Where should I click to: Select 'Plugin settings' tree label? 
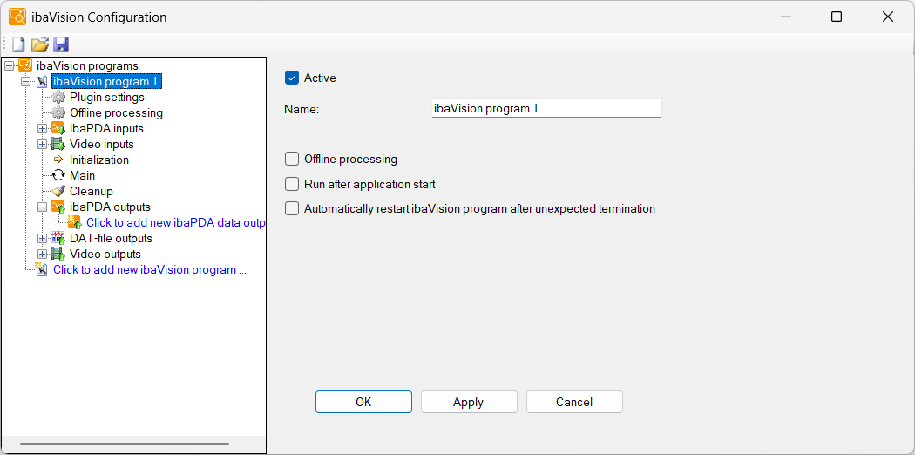coord(107,97)
